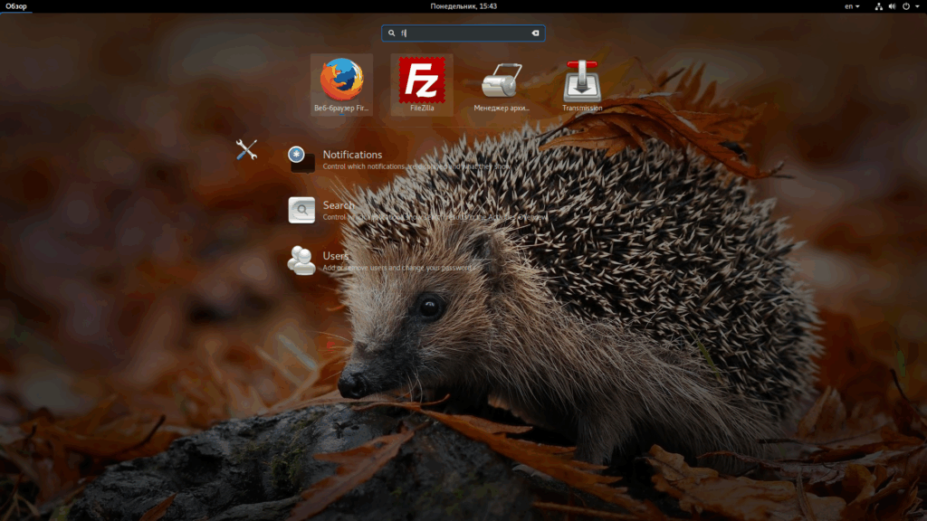Launch the Firefox web browser
Screen dimensions: 927x521
(341, 84)
